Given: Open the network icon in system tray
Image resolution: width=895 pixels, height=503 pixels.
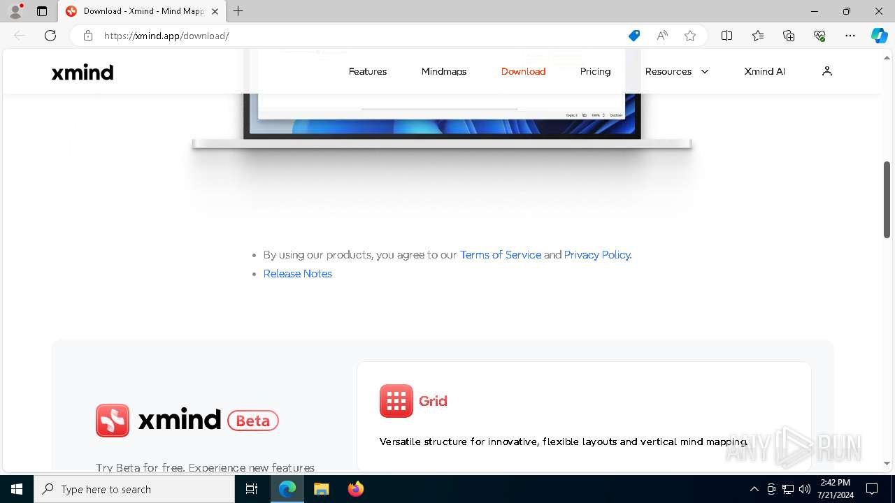Looking at the screenshot, I should coord(788,489).
